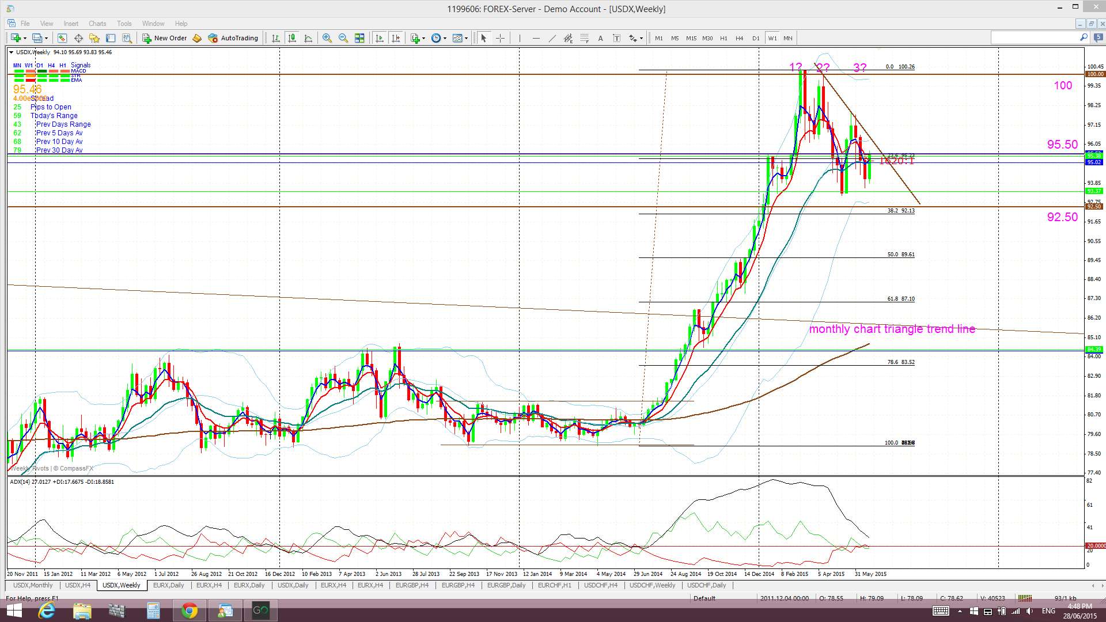The height and width of the screenshot is (622, 1106).
Task: Click the Zoom In magnifier icon
Action: (327, 38)
